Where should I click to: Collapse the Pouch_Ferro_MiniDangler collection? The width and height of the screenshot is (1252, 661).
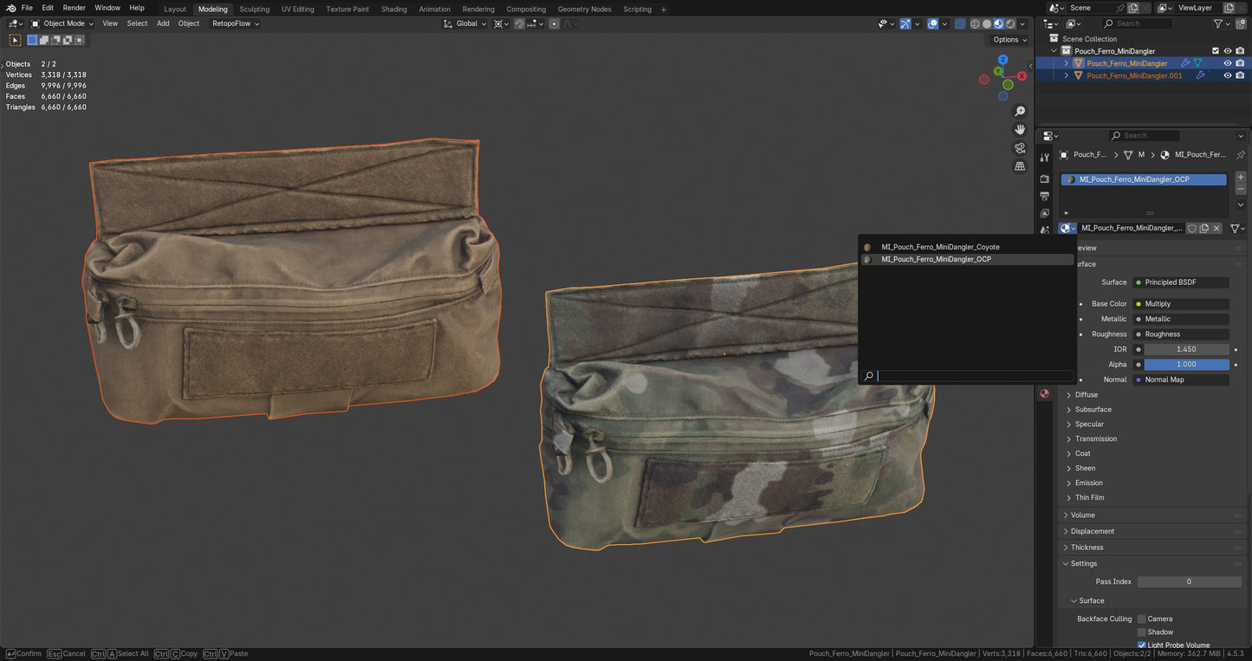[1054, 50]
